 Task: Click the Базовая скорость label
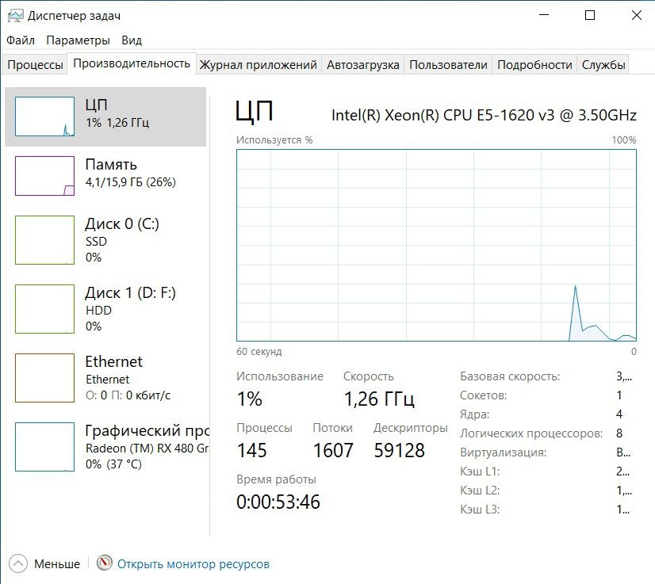tap(510, 376)
